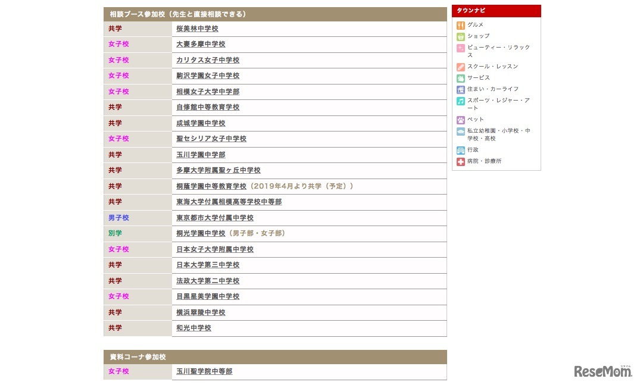Click the private schools cap icon
The image size is (640, 385).
tap(460, 132)
